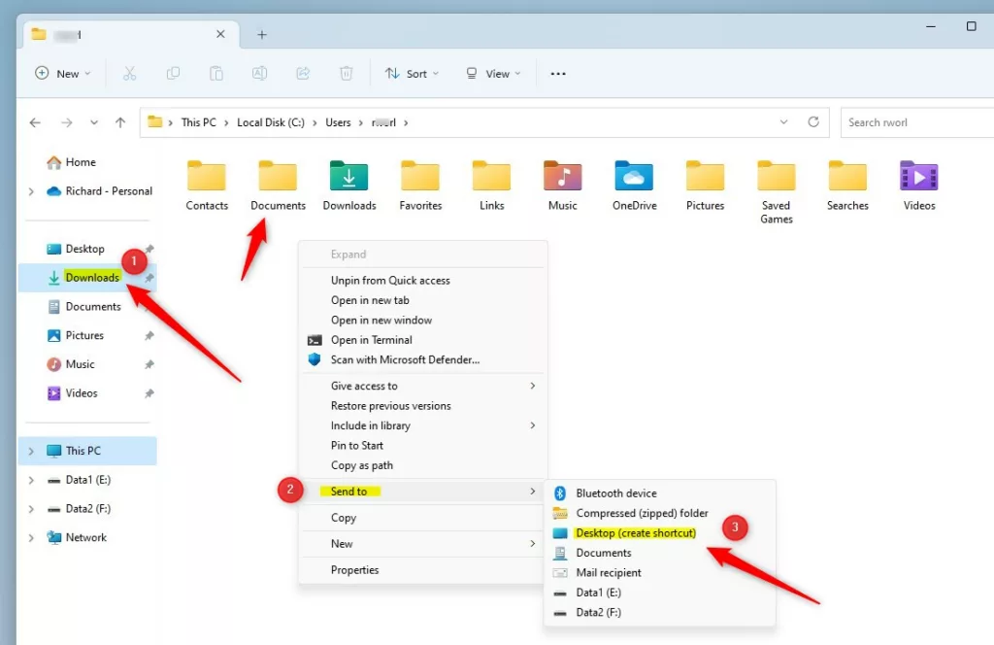The width and height of the screenshot is (994, 645).
Task: Choose Pin to Start
Action: click(x=422, y=445)
